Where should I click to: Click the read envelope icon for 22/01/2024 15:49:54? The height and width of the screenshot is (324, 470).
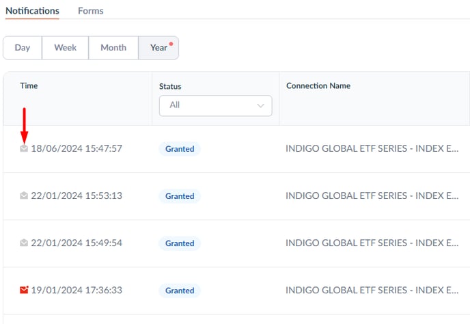24,243
